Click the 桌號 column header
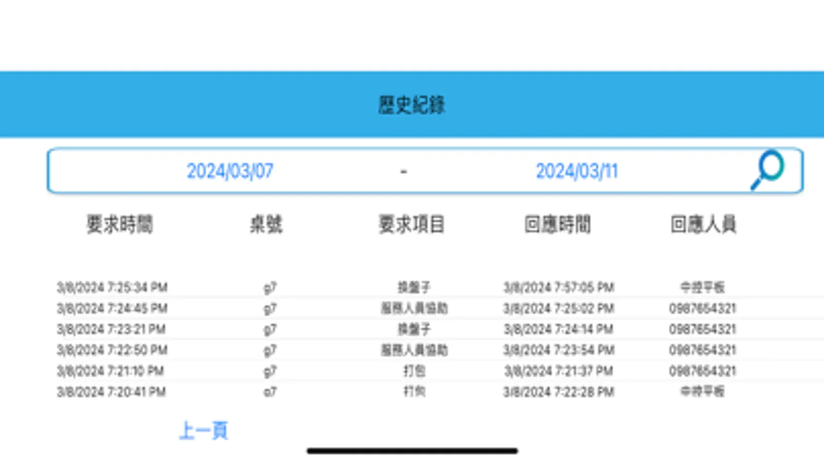The image size is (824, 464). (266, 225)
